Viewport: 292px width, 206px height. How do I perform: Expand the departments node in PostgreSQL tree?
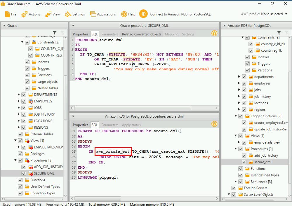(x=239, y=76)
